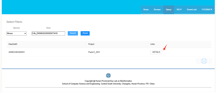
Task: Click the Species filter label
Action: pyautogui.click(x=16, y=28)
